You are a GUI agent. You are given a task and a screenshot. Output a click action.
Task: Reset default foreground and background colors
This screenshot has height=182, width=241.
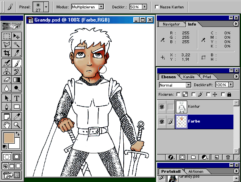tap(5, 146)
